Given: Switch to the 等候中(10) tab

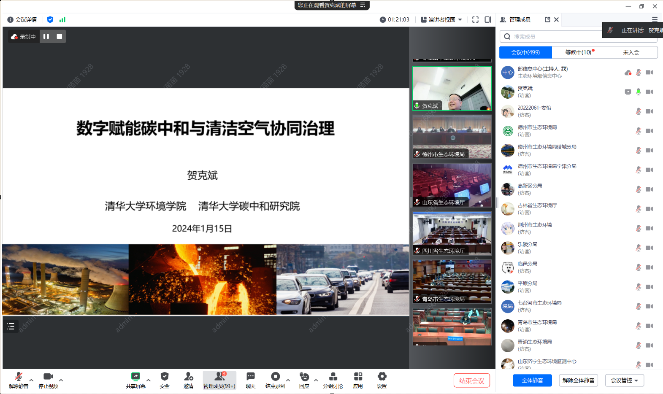Looking at the screenshot, I should (x=578, y=52).
